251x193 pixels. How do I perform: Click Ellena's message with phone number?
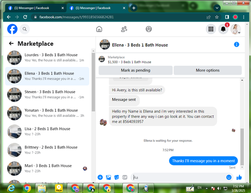click(163, 116)
